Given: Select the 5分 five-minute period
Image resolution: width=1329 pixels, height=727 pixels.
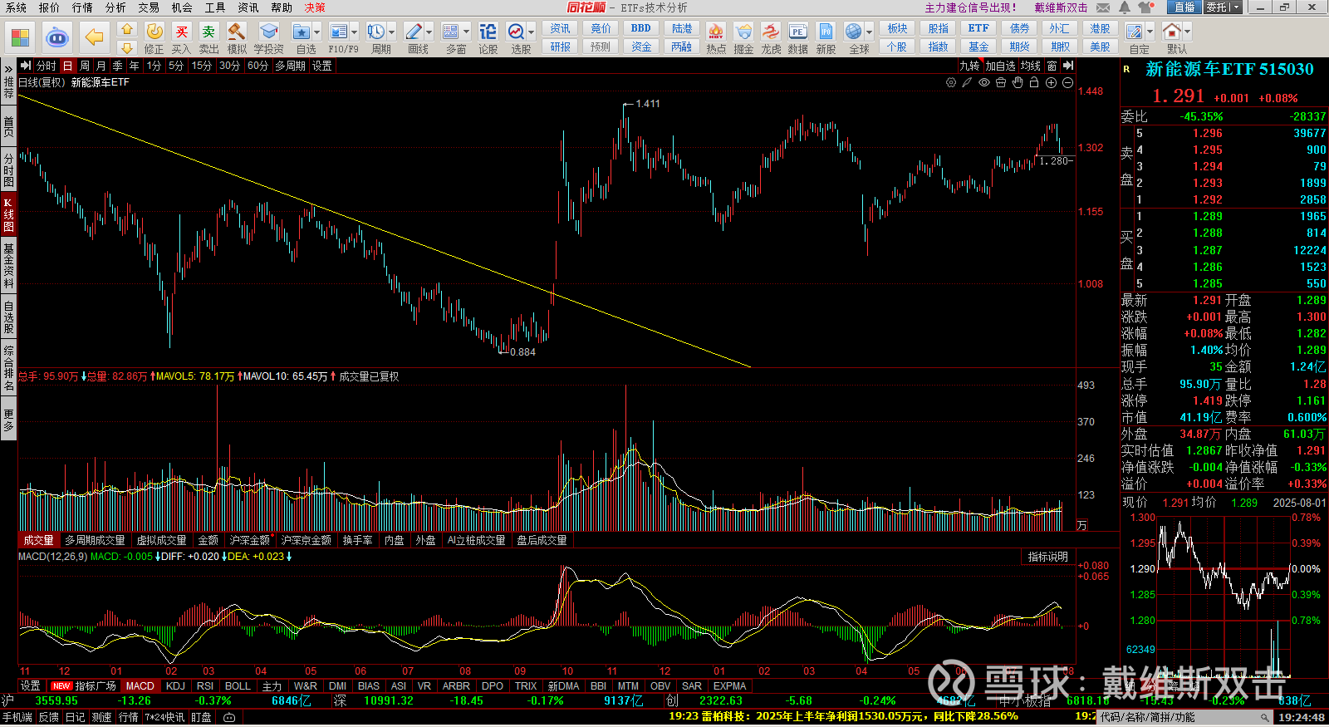Looking at the screenshot, I should (x=176, y=66).
